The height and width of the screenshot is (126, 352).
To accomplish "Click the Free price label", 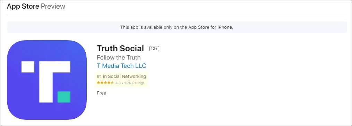I will tap(102, 93).
